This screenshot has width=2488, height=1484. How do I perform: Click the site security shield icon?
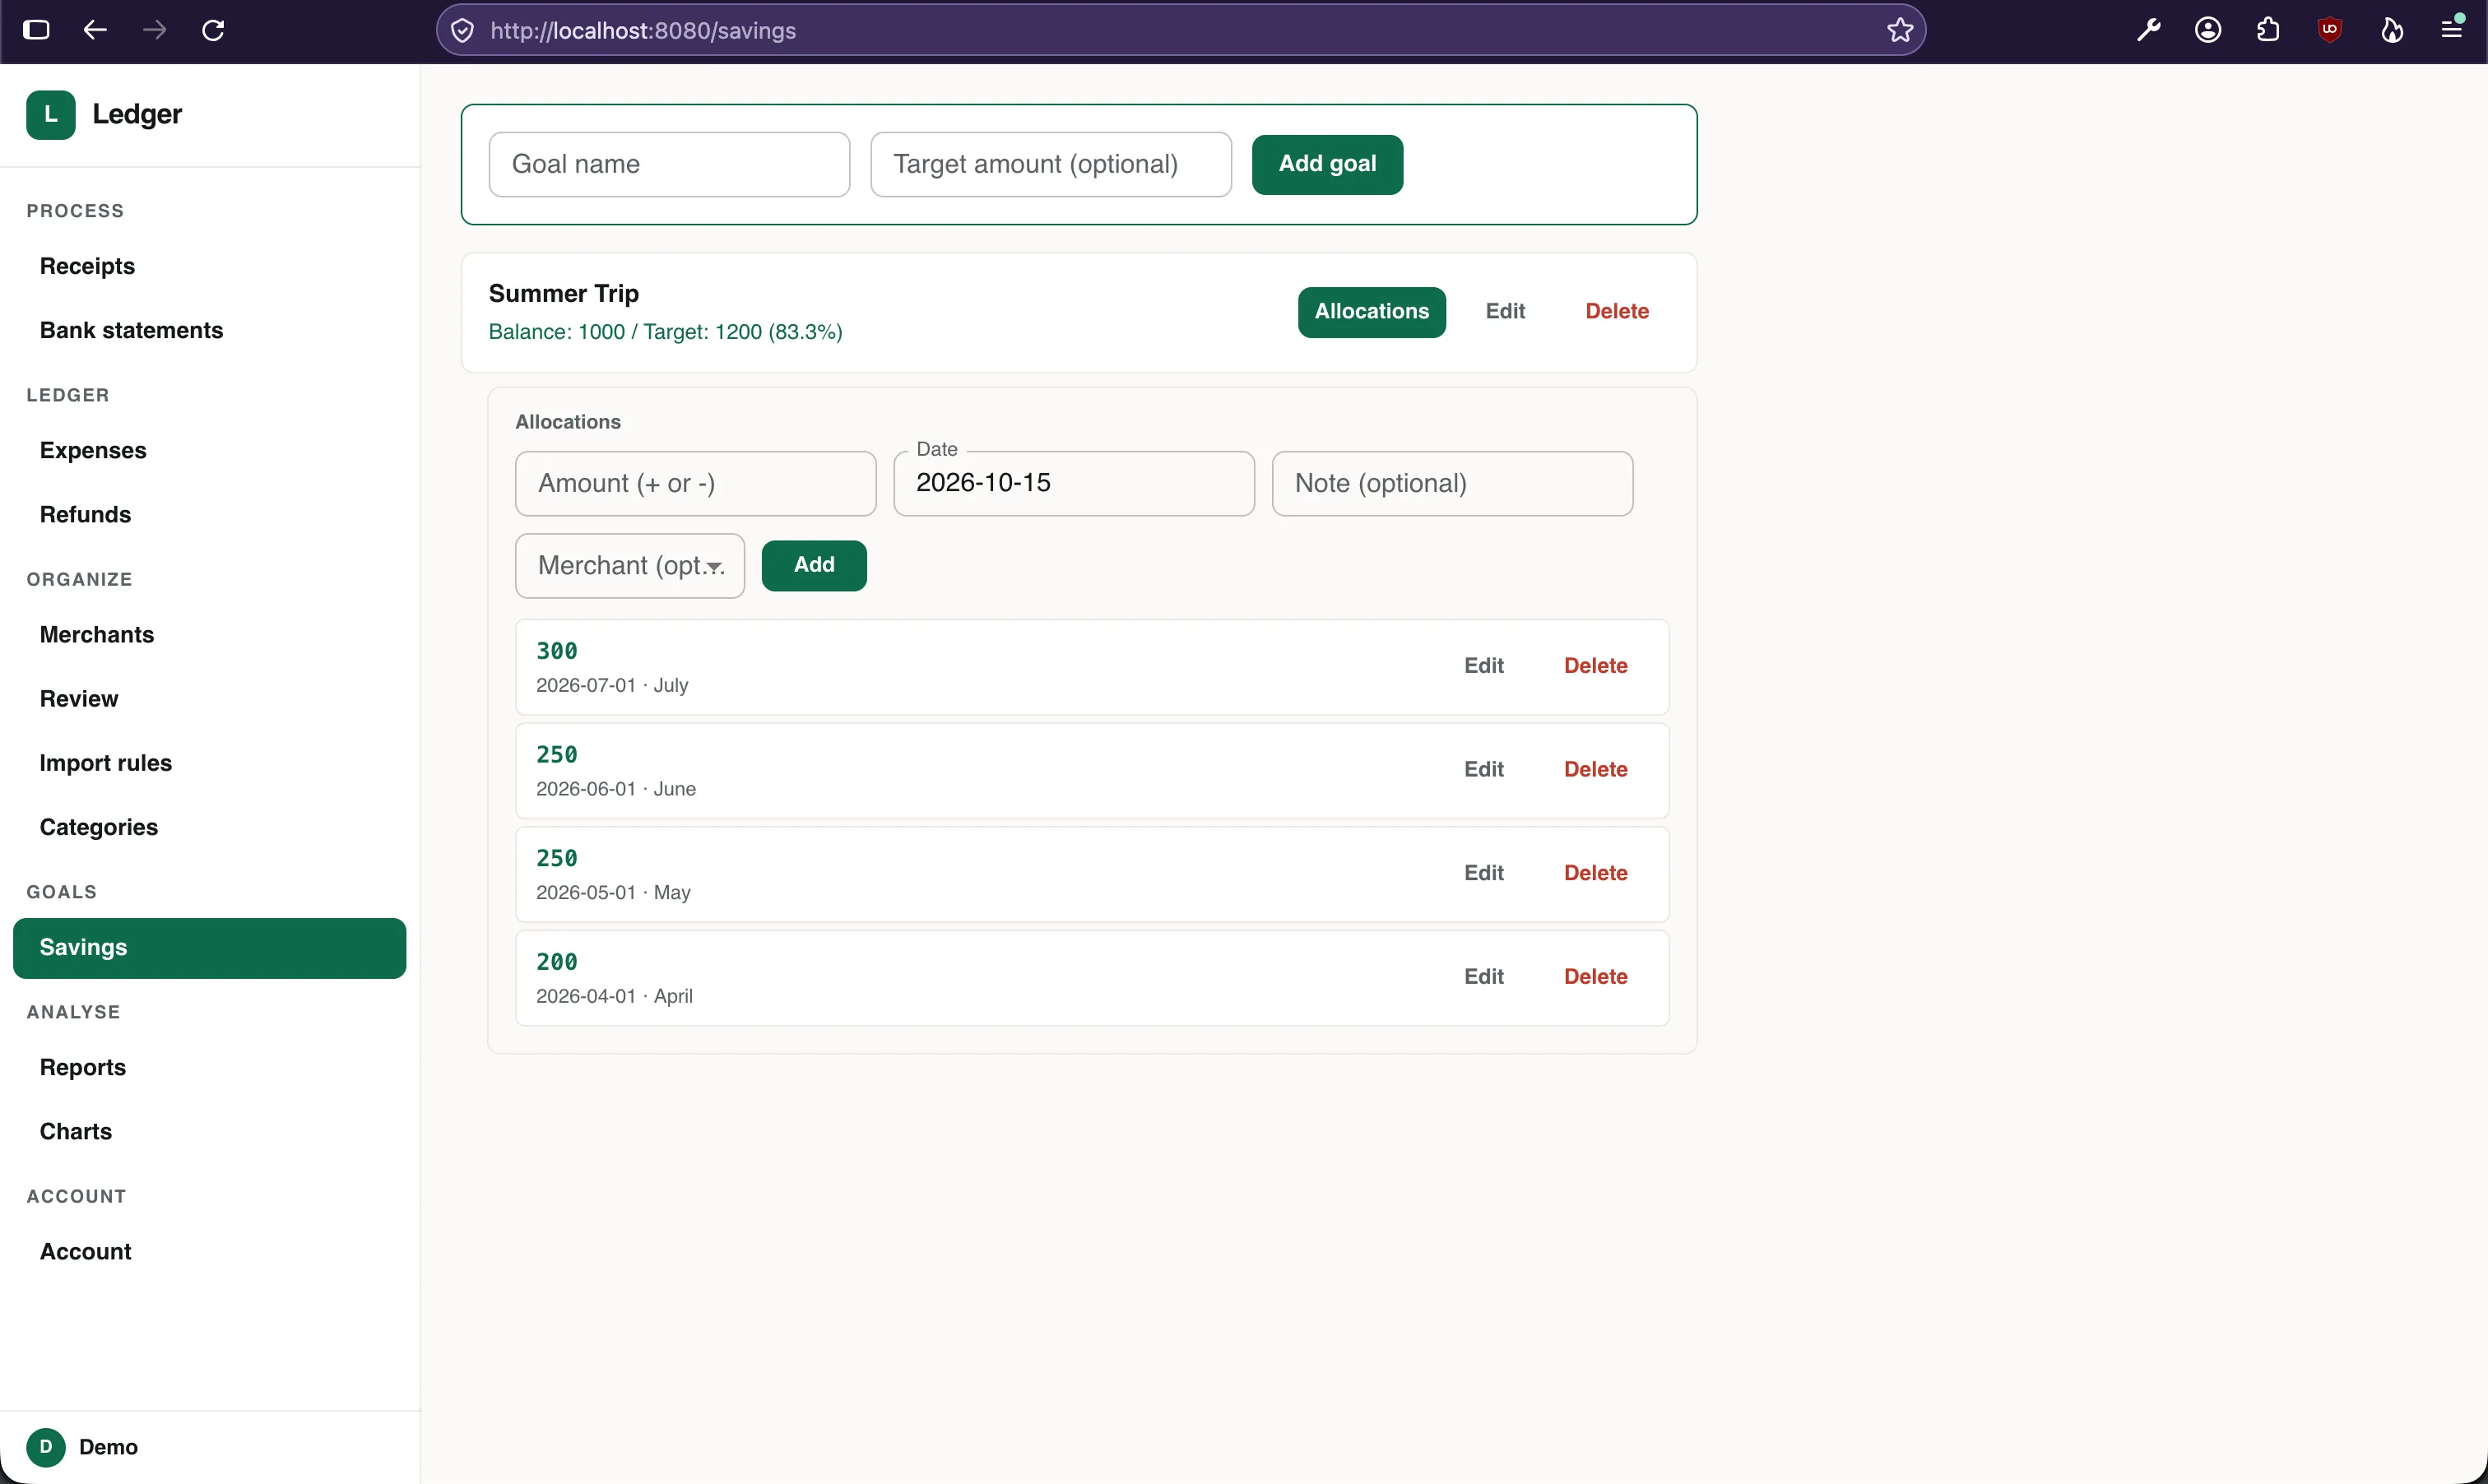462,30
